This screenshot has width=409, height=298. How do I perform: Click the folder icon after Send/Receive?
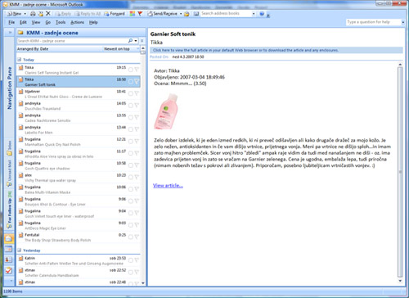[x=187, y=14]
